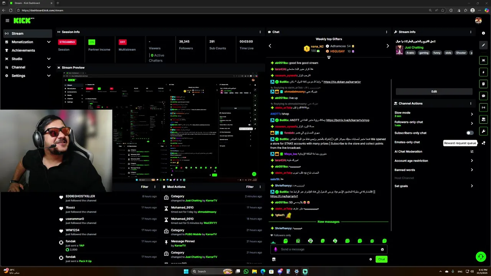
Task: Click the chat settings gear icon
Action: pyautogui.click(x=371, y=260)
